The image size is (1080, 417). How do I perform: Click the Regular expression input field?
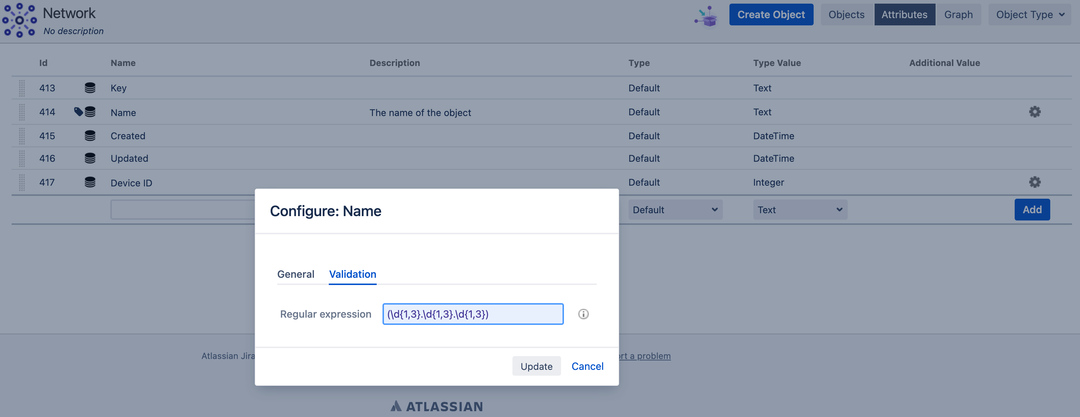coord(472,314)
